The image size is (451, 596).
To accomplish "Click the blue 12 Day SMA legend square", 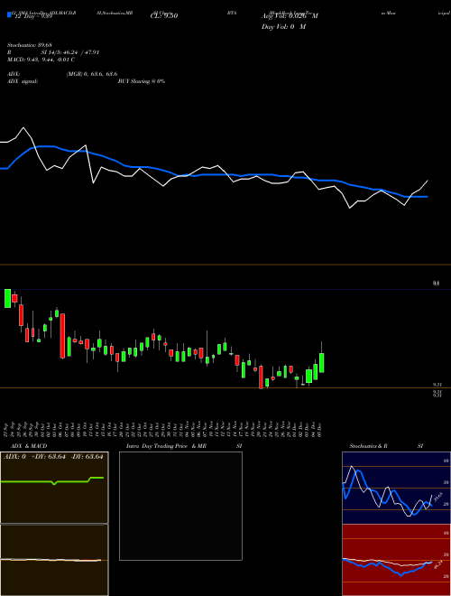I will point(9,14).
